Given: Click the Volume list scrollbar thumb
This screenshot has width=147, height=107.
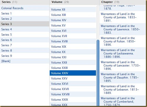Looking at the screenshot, I should pyautogui.click(x=98, y=73).
